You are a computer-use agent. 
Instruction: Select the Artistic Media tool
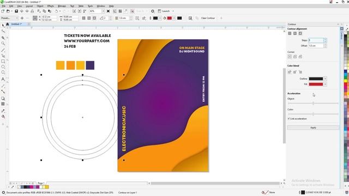3,56
